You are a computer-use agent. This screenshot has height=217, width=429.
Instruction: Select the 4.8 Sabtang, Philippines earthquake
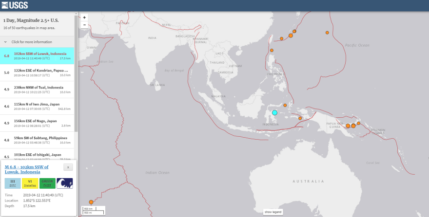click(x=38, y=140)
